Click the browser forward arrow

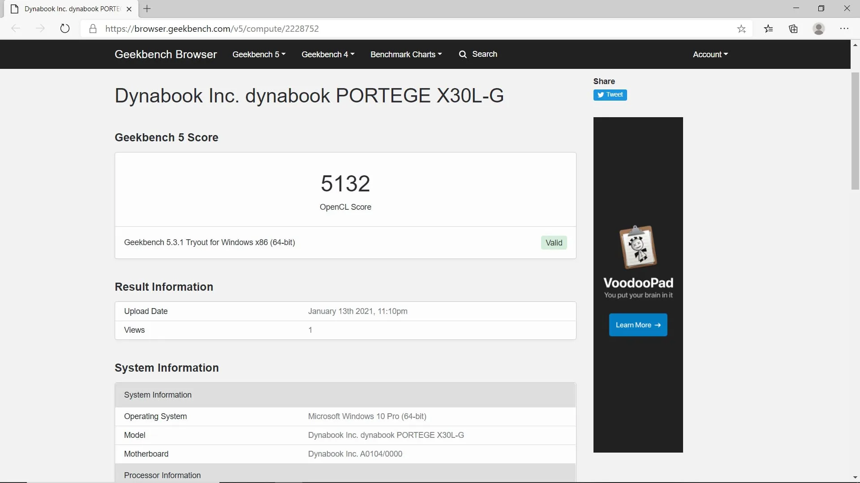click(40, 29)
